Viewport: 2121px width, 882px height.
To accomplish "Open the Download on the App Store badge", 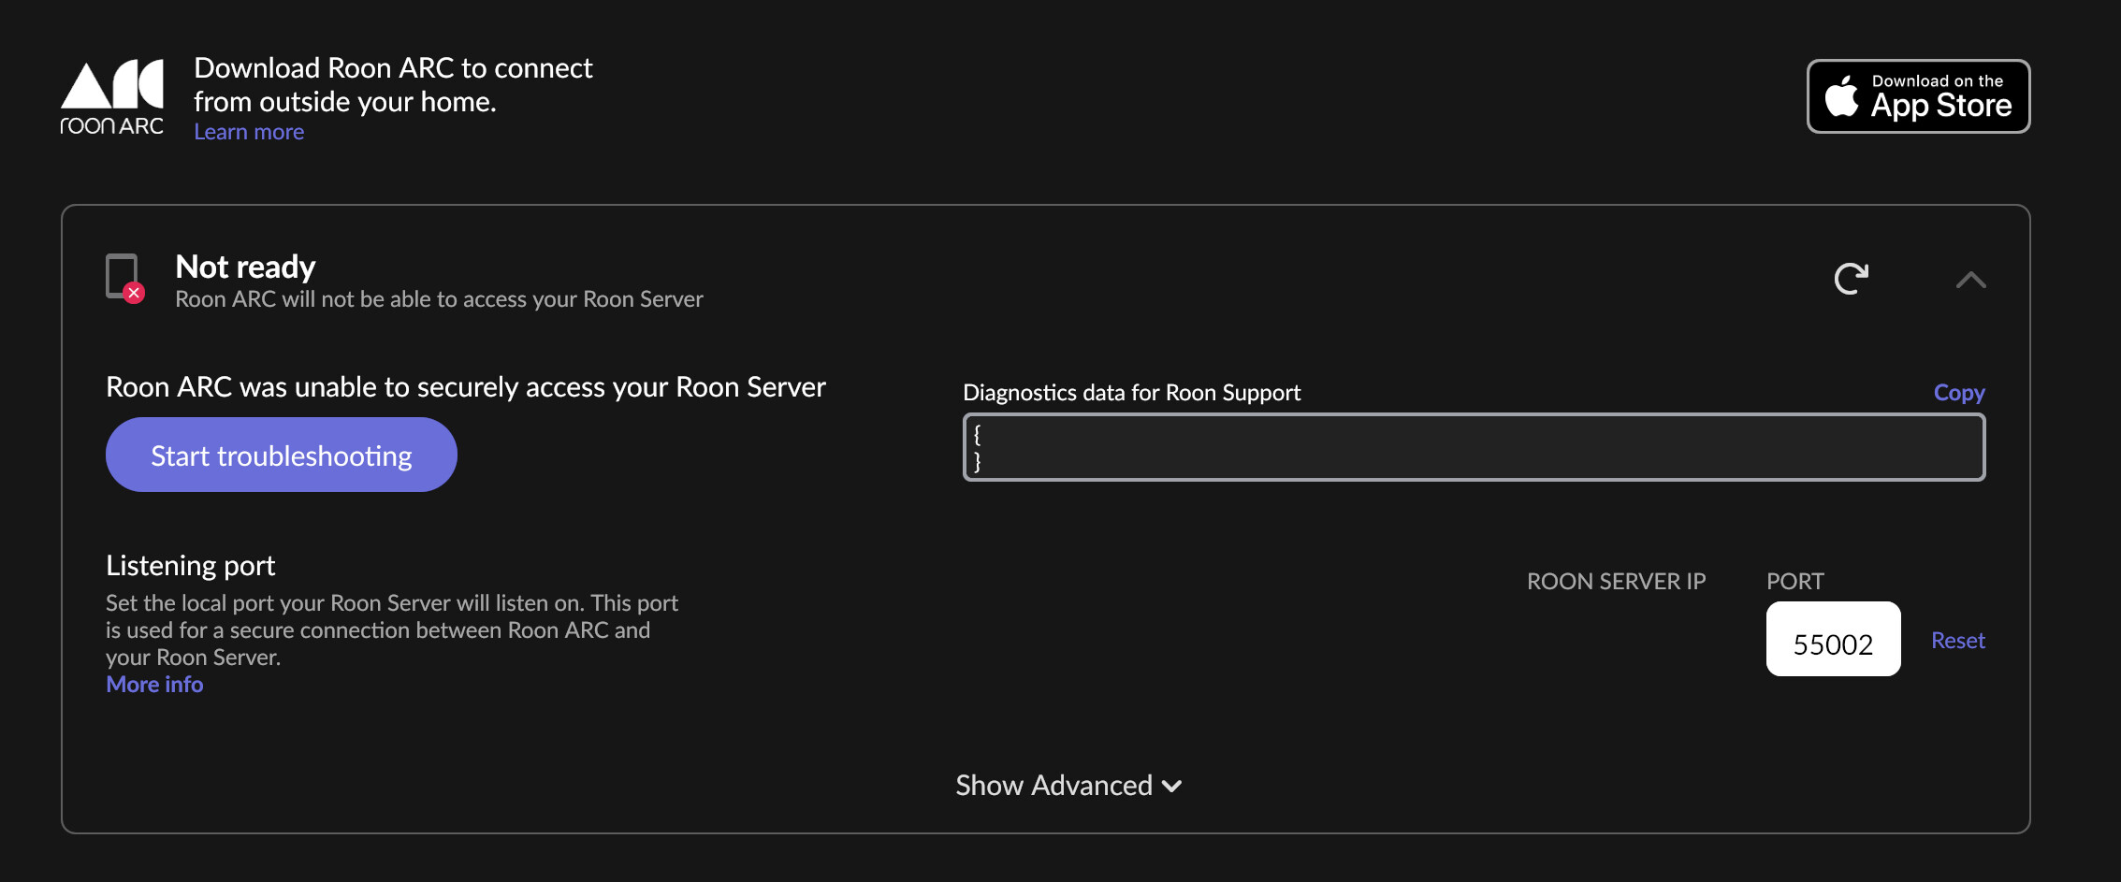I will point(1918,96).
